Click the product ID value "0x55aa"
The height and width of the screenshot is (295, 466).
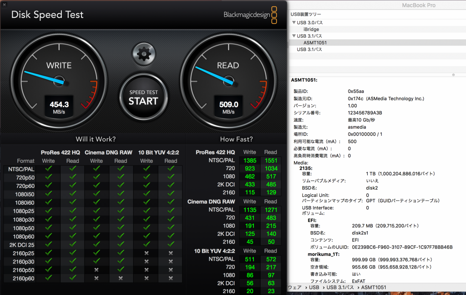tap(356, 91)
